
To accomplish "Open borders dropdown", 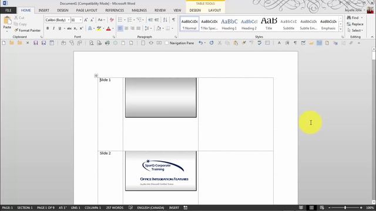I will (172, 29).
